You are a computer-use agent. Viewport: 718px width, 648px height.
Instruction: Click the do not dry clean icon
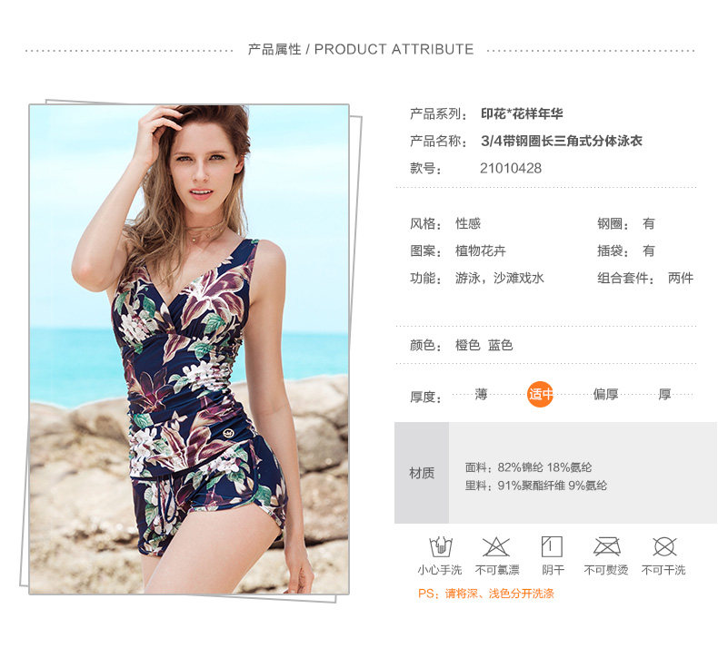(664, 546)
